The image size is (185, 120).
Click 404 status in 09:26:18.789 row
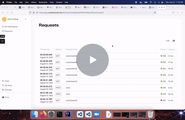tap(163, 100)
